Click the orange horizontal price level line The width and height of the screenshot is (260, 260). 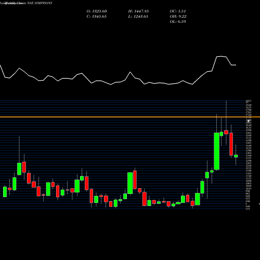(130, 117)
